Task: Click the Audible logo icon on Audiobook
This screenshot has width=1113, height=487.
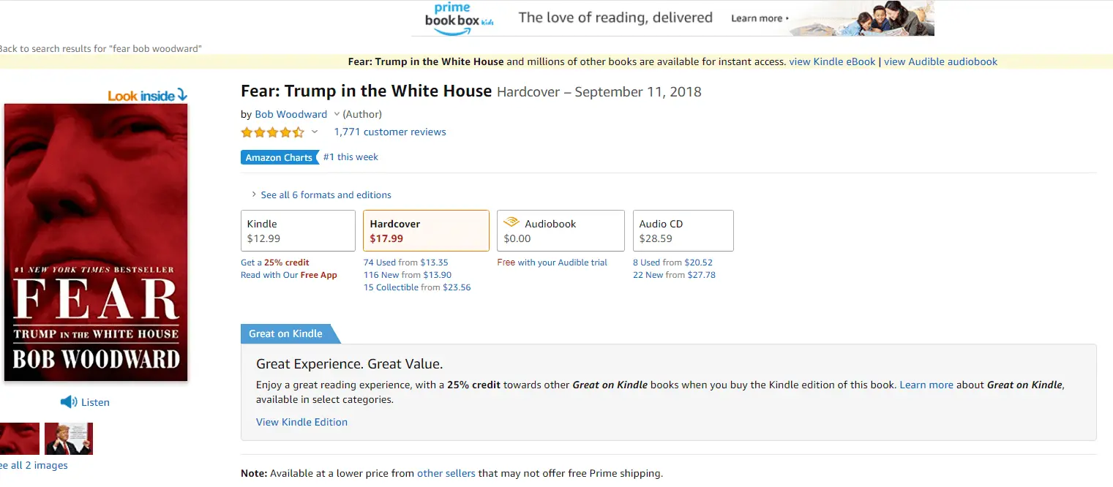Action: [511, 223]
